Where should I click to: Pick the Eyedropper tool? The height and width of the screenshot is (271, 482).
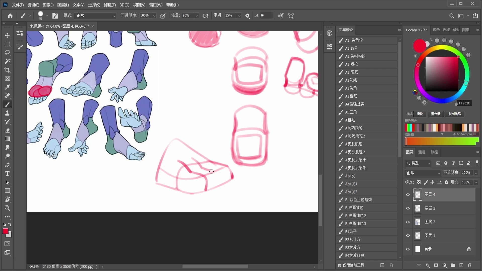7,87
